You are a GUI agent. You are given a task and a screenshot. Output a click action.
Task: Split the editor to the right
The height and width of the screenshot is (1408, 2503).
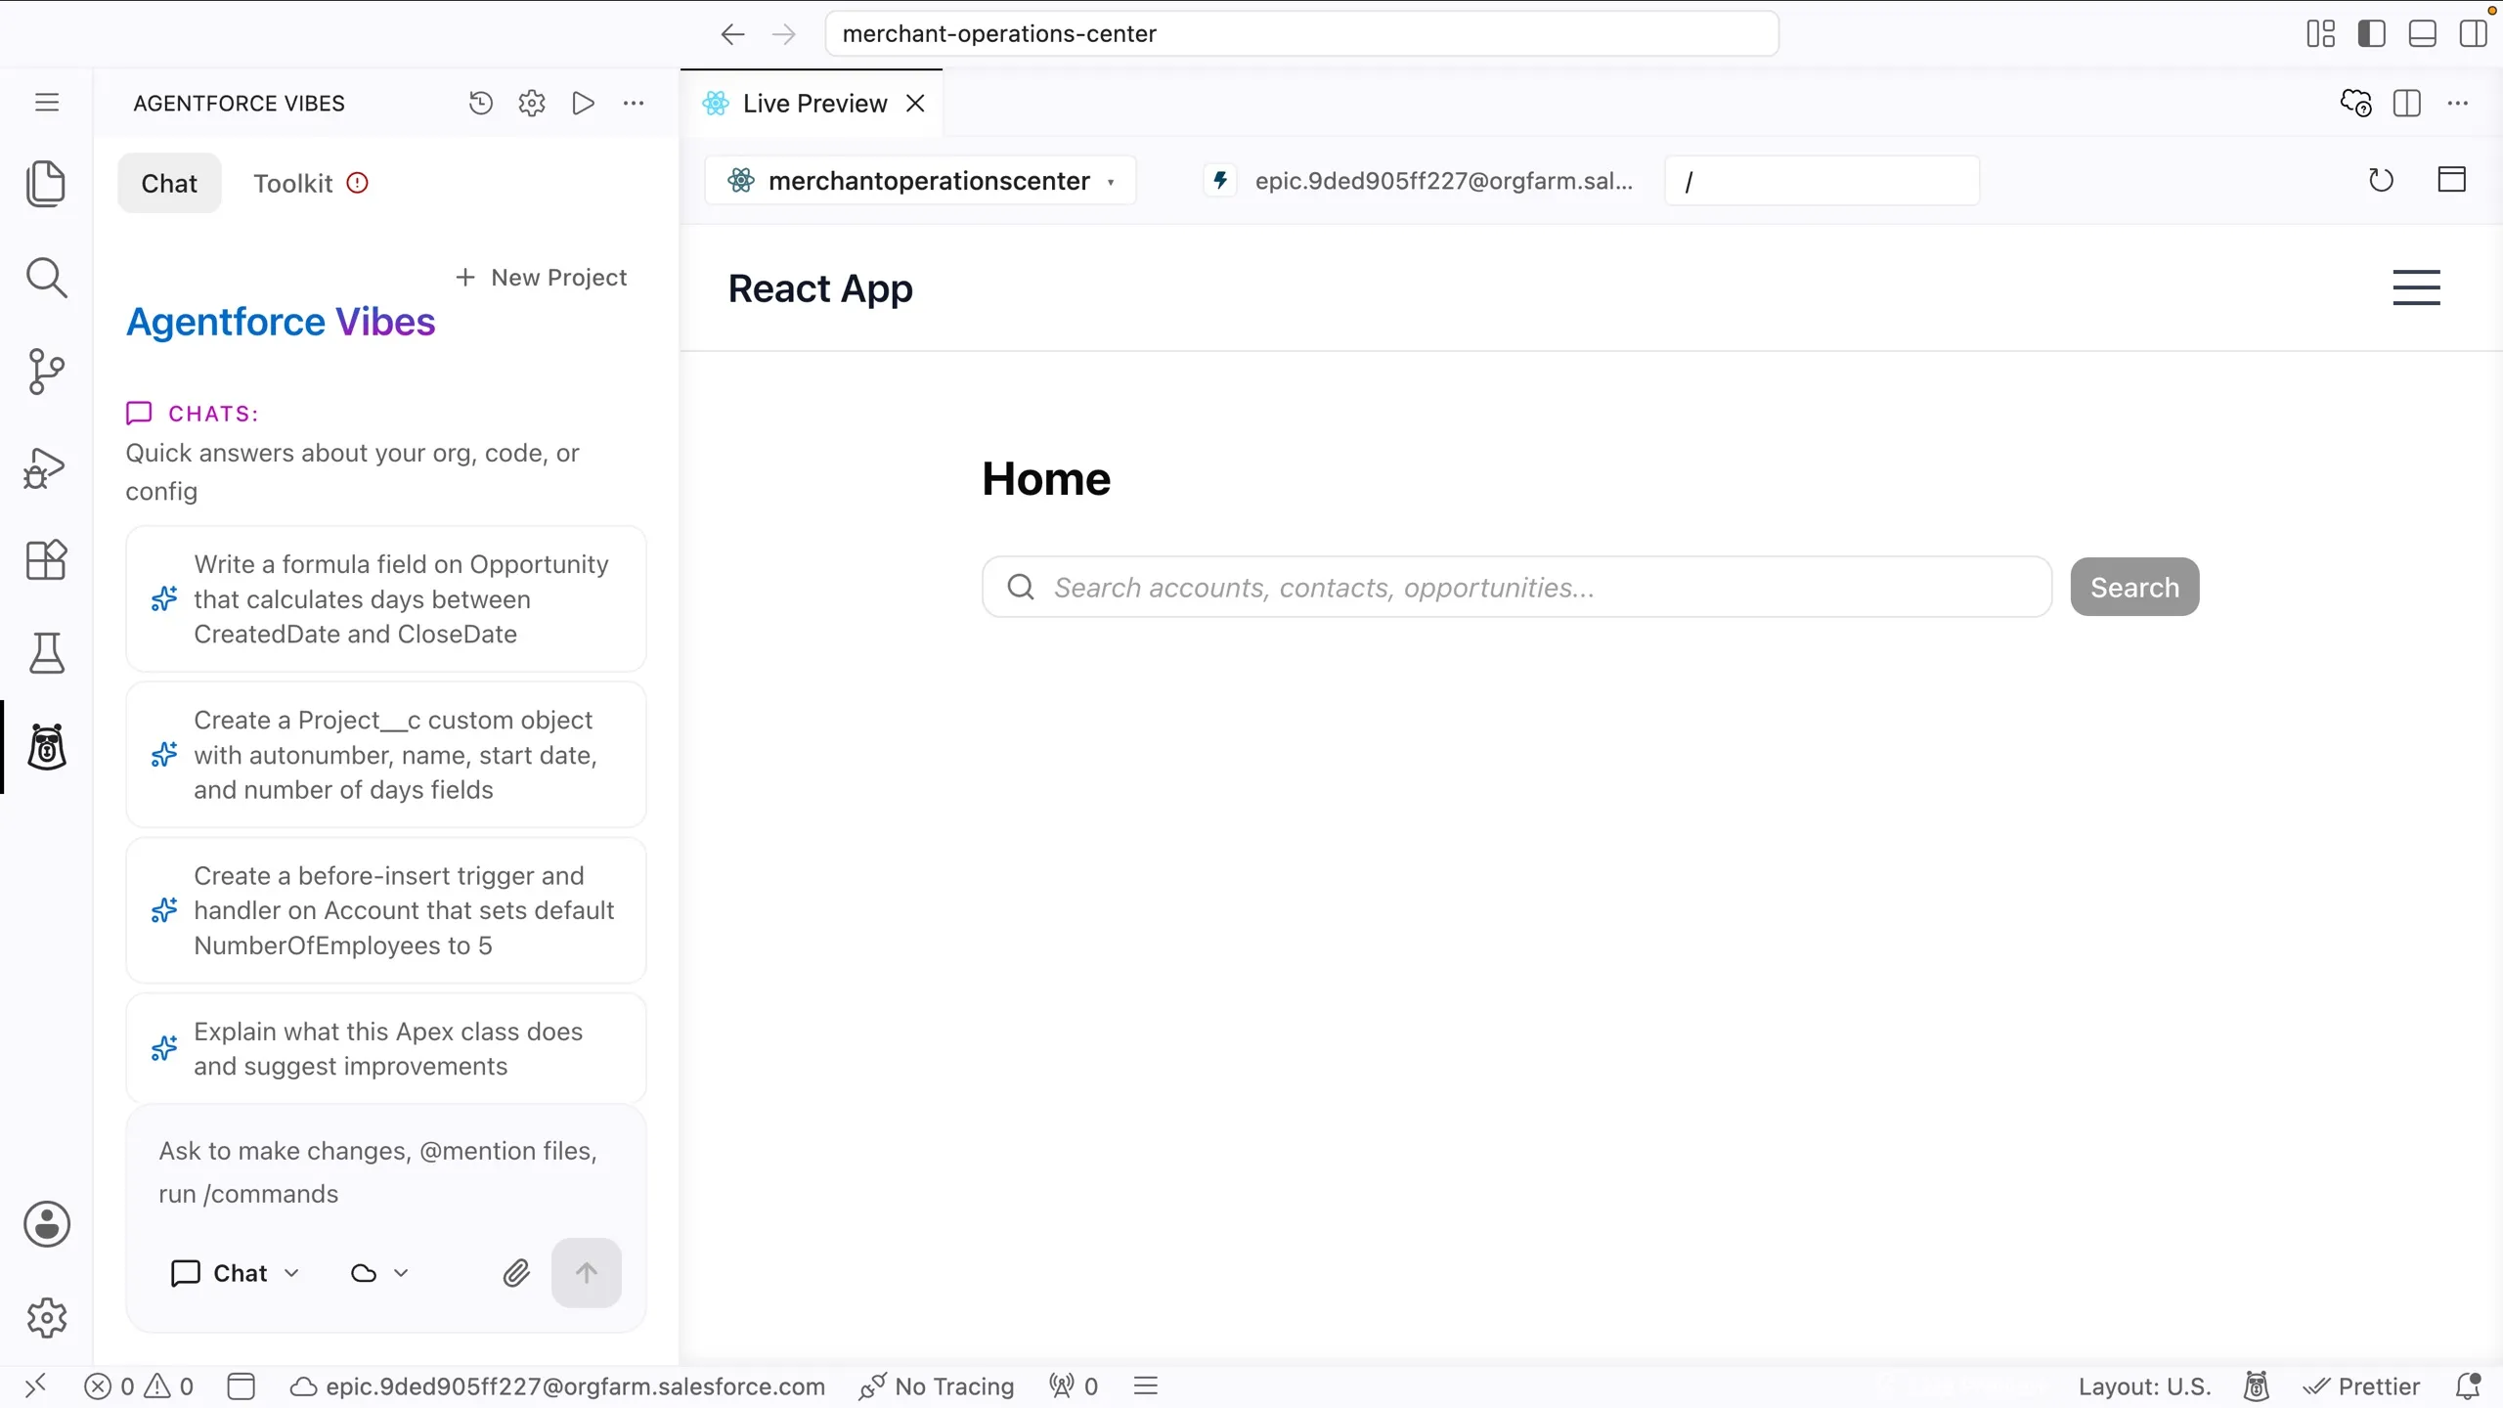tap(2407, 103)
